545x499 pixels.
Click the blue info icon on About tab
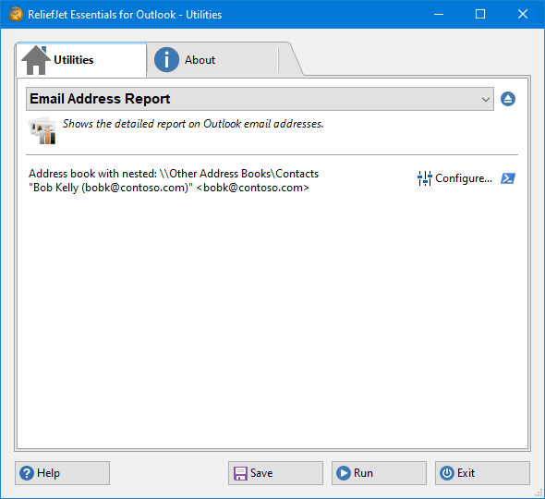(x=166, y=60)
